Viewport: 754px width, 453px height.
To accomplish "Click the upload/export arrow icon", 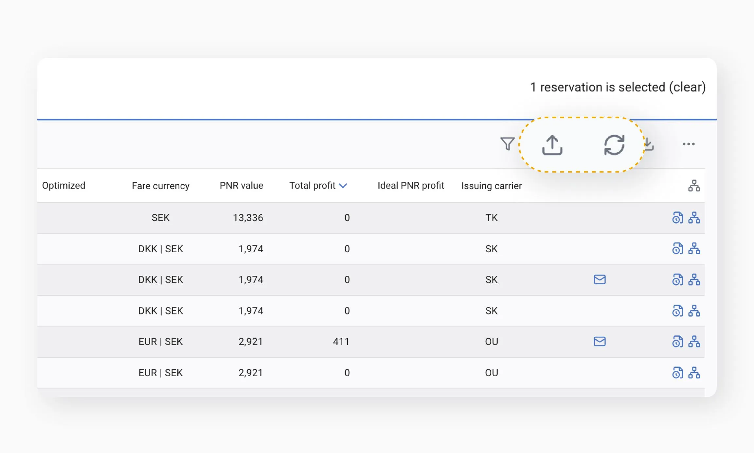I will (552, 145).
